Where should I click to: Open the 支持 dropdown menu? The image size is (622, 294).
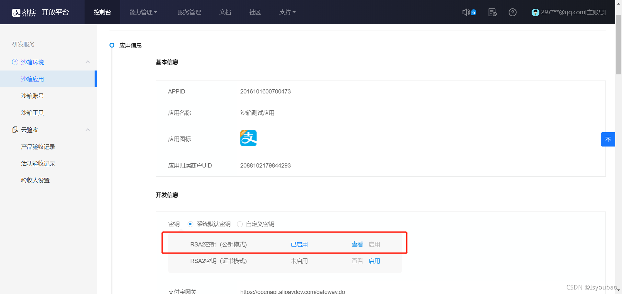pos(287,12)
